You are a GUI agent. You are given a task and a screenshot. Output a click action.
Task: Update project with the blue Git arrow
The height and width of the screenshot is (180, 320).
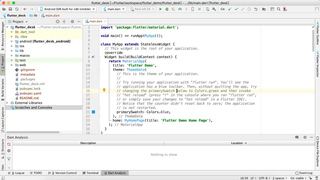[x=230, y=9]
